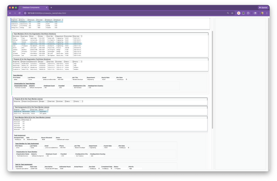Open calendar picker for Task Assignment Assigned Date
This screenshot has width=277, height=181.
(24, 140)
